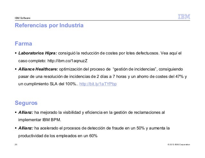Click the first Allianz bold label
The image size is (205, 158).
(x=26, y=112)
